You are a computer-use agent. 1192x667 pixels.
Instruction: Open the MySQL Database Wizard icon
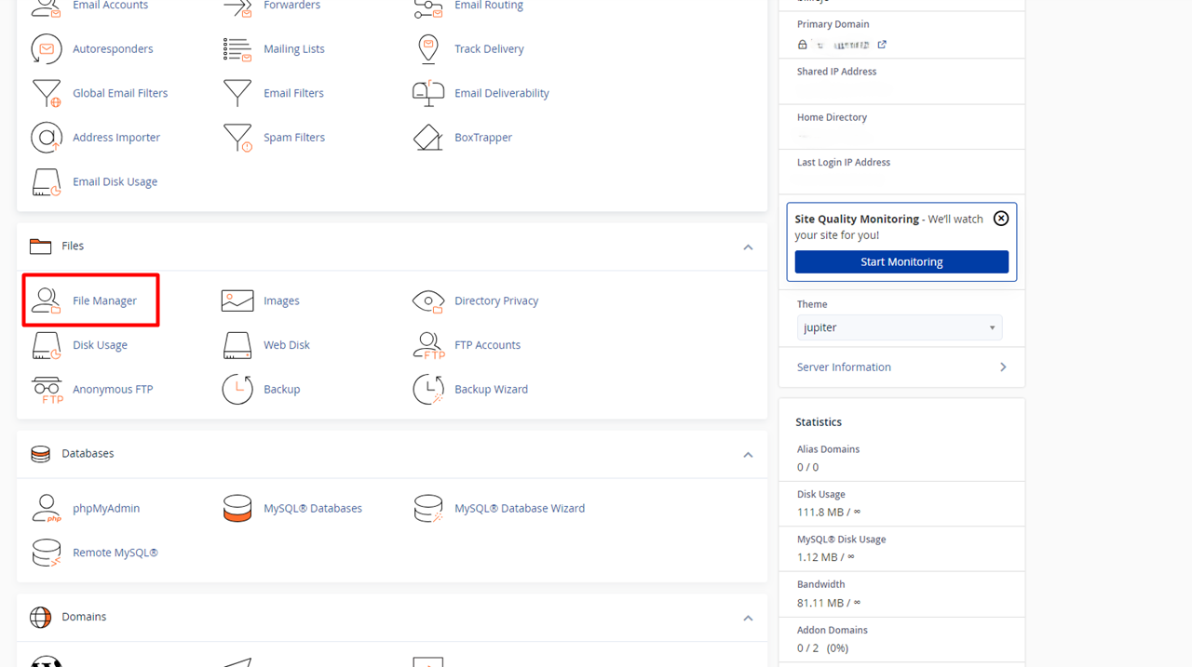point(428,508)
